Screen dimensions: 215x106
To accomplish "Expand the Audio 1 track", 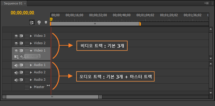I will point(31,65).
